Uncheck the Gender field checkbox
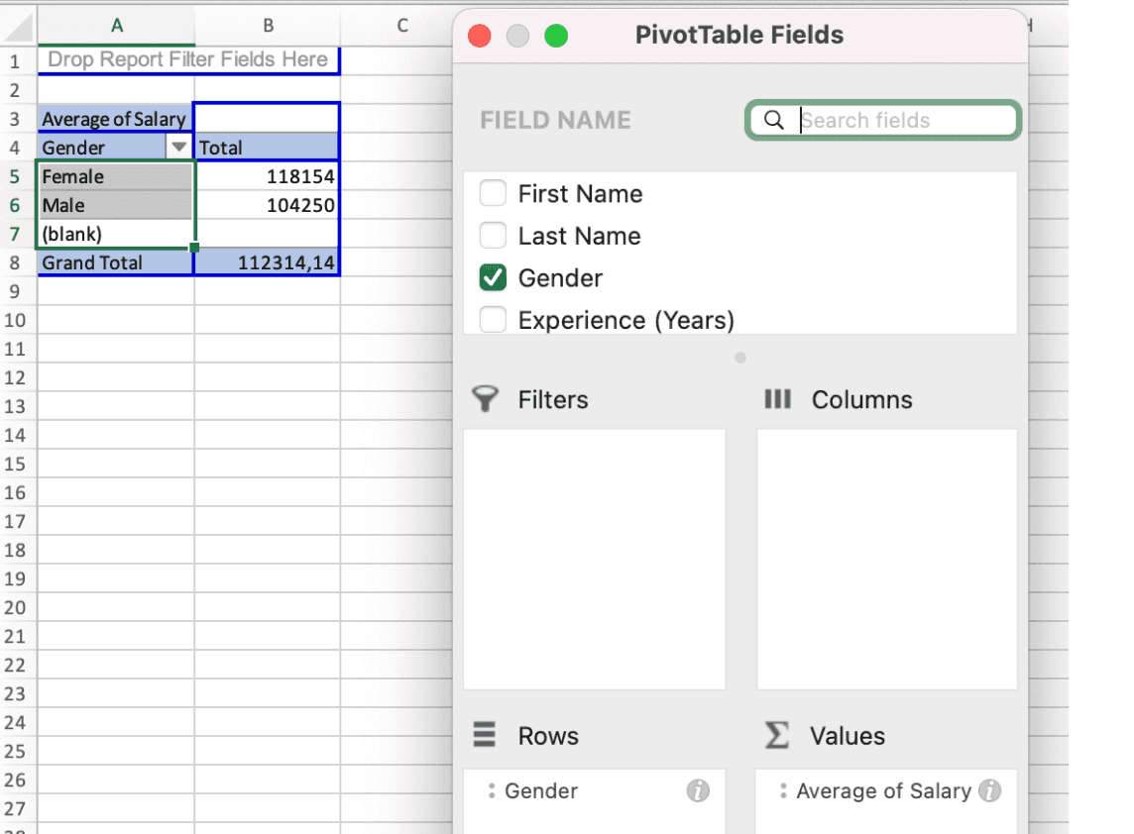The width and height of the screenshot is (1134, 834). 493,278
